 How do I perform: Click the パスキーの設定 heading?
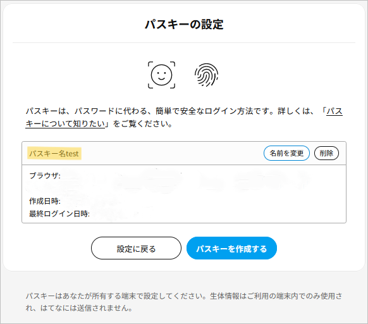[184, 25]
